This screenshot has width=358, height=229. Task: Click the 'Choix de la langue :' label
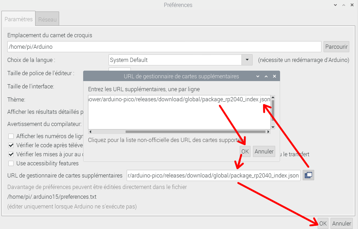click(x=31, y=60)
